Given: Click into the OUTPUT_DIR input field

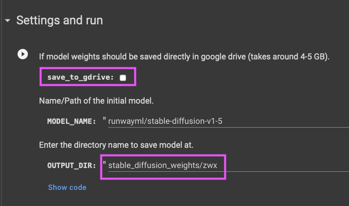Looking at the screenshot, I should click(228, 165).
